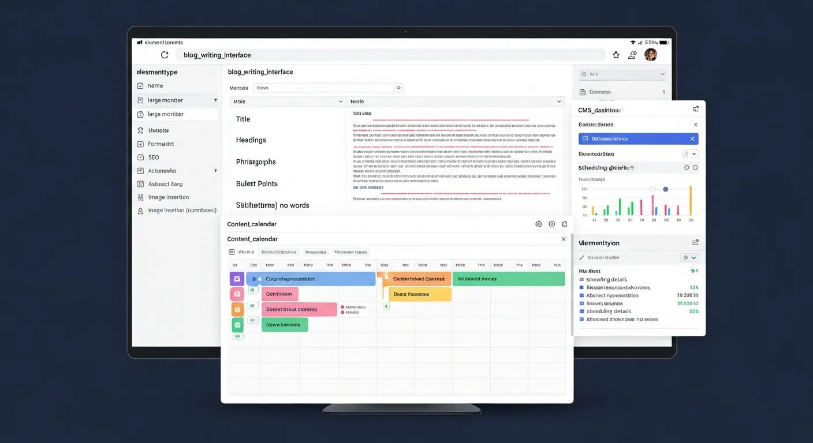Screen dimensions: 813x443
Task: Open the 'Nrote' column dropdown
Action: click(558, 102)
